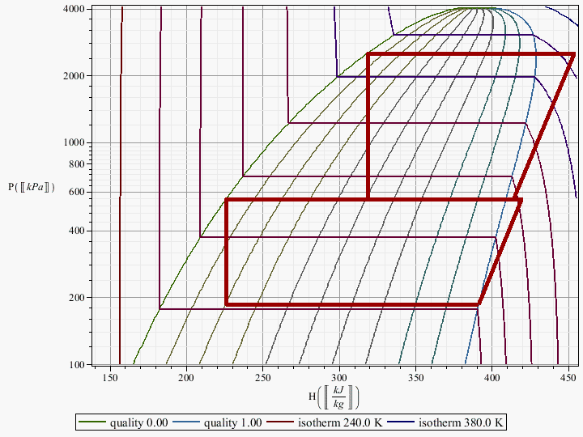The height and width of the screenshot is (437, 583).
Task: Click the thick red cycle's top-right corner
Action: click(574, 55)
